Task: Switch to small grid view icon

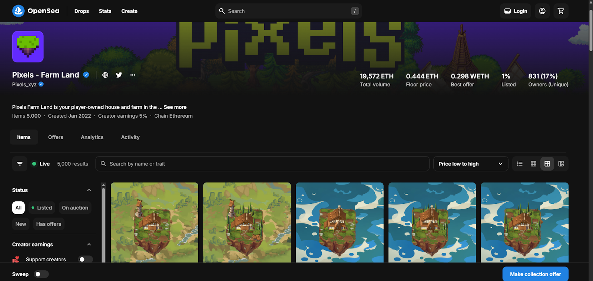Action: click(x=533, y=164)
